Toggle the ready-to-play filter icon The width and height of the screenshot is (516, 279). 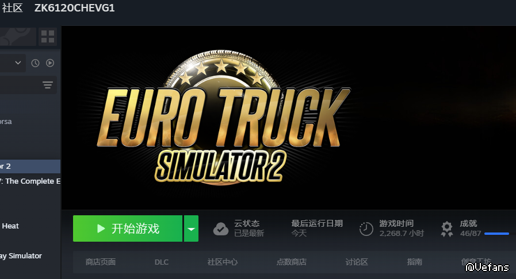[x=50, y=63]
